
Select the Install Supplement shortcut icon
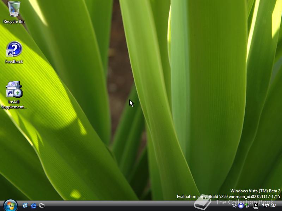14,89
